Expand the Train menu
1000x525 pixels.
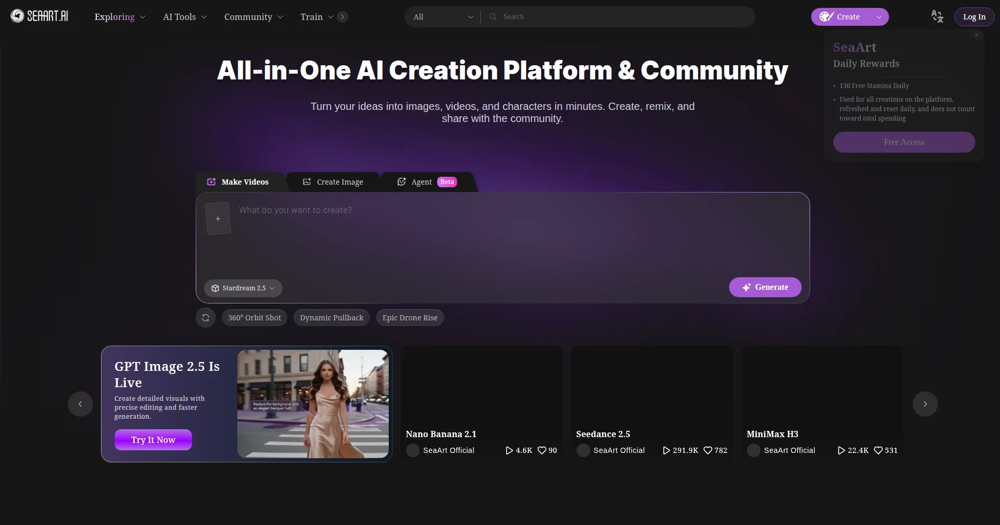tap(317, 17)
